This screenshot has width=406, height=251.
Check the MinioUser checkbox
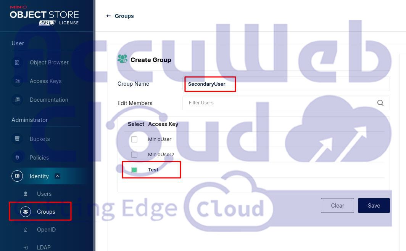(134, 139)
